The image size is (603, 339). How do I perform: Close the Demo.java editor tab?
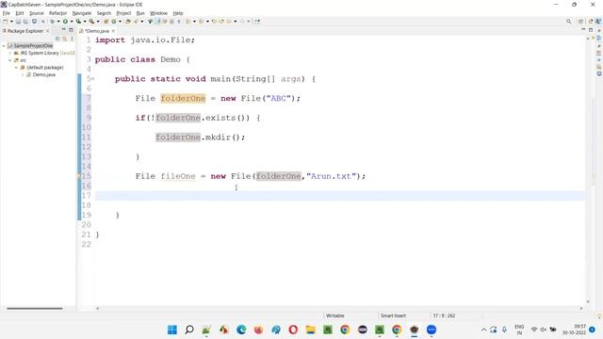tap(113, 31)
